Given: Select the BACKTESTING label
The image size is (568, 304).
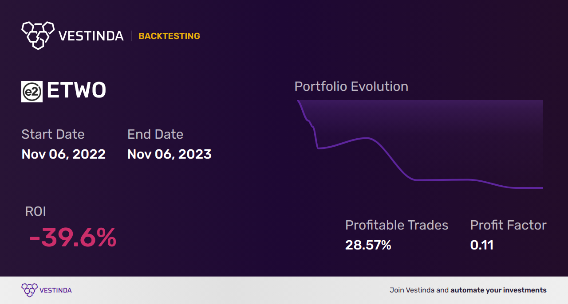Looking at the screenshot, I should click(x=169, y=36).
